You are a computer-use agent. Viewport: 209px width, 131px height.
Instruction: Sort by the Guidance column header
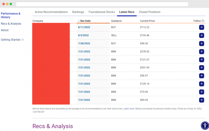pyautogui.click(x=116, y=21)
